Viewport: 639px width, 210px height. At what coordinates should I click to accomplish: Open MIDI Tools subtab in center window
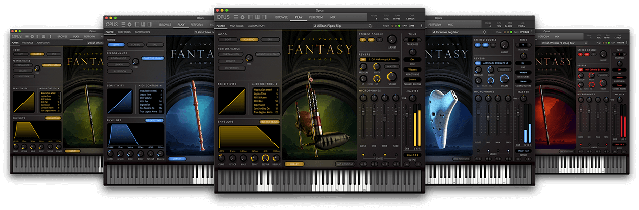tap(237, 25)
